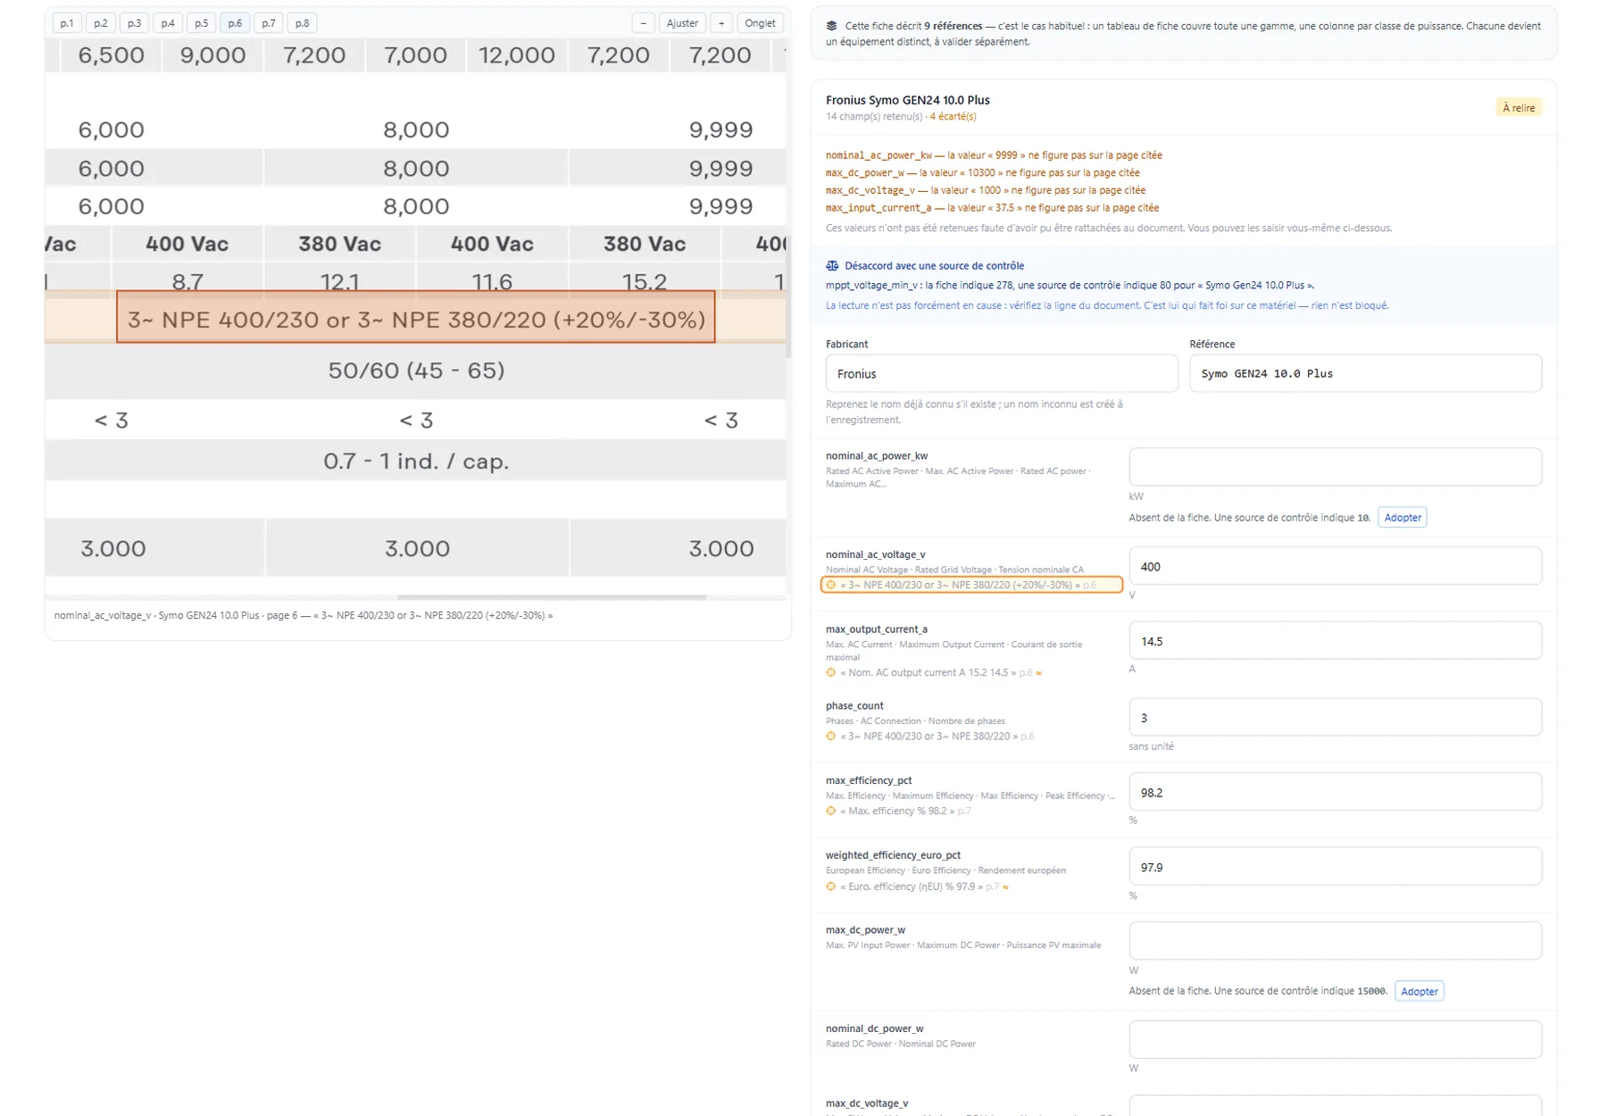The width and height of the screenshot is (1607, 1116).
Task: Click the Ajuster fit button
Action: 682,23
